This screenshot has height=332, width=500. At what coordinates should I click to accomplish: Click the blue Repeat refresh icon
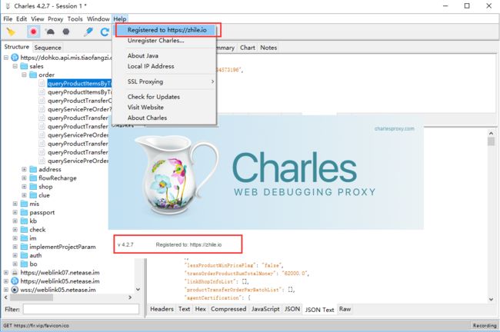tap(105, 32)
